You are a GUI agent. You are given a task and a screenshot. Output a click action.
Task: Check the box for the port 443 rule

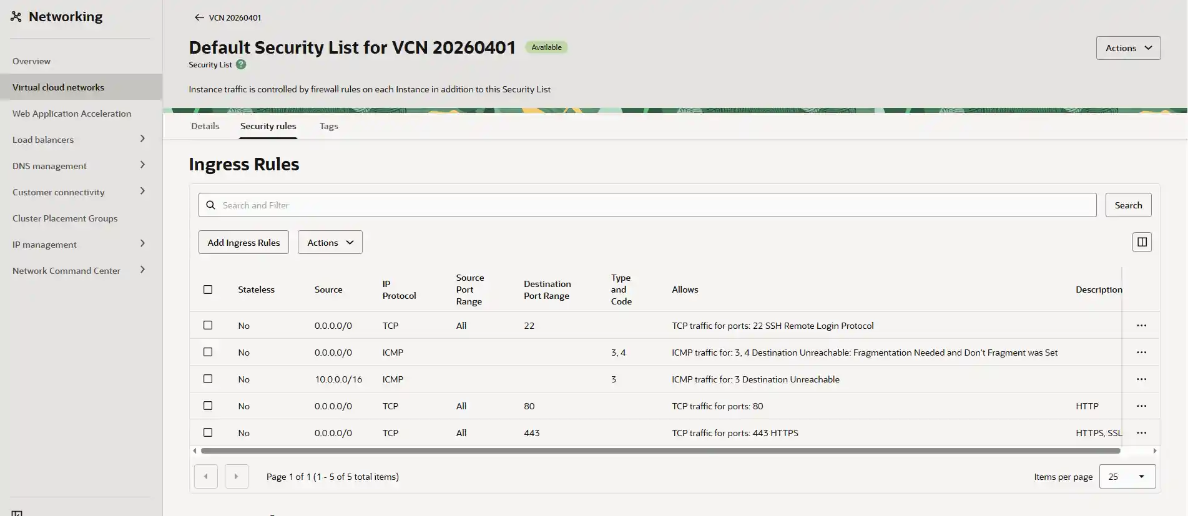208,433
